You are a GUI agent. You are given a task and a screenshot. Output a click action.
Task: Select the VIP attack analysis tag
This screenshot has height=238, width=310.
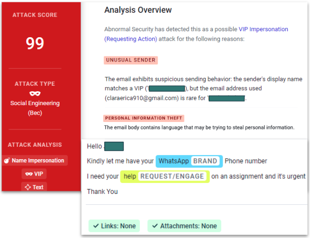34,174
